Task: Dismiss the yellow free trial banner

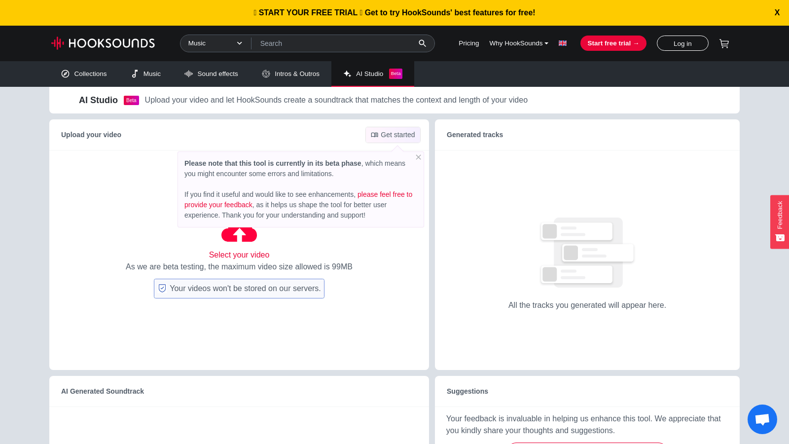Action: 777,13
